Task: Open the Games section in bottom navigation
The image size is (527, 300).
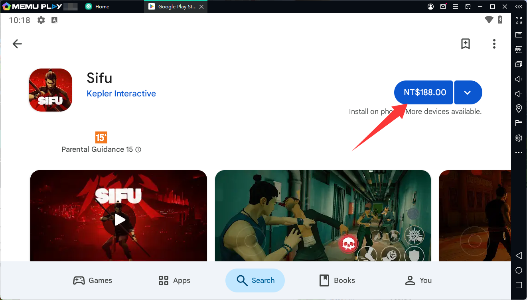Action: pyautogui.click(x=93, y=280)
